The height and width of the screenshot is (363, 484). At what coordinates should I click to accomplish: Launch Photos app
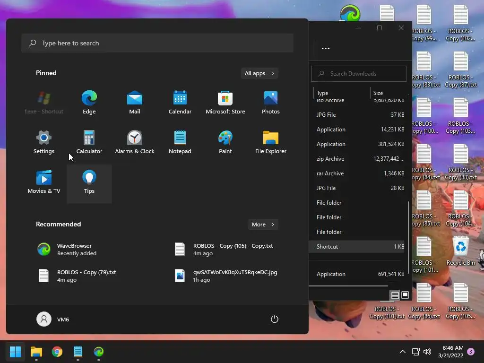click(271, 102)
